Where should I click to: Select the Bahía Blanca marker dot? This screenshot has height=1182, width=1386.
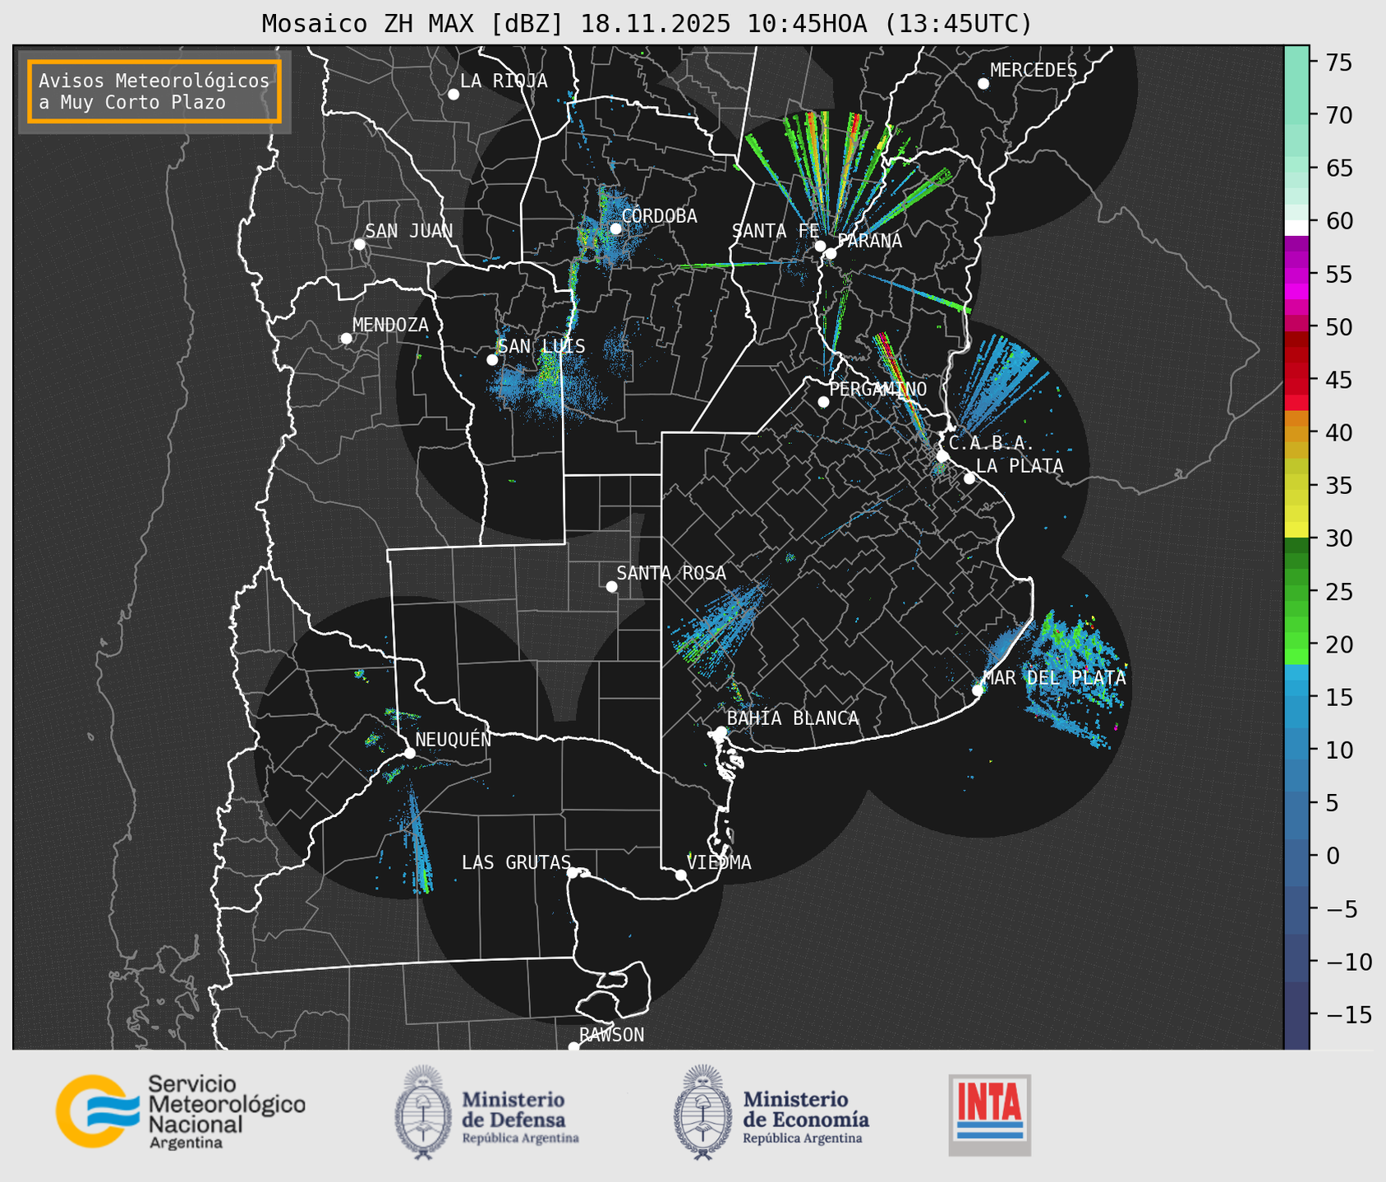721,732
